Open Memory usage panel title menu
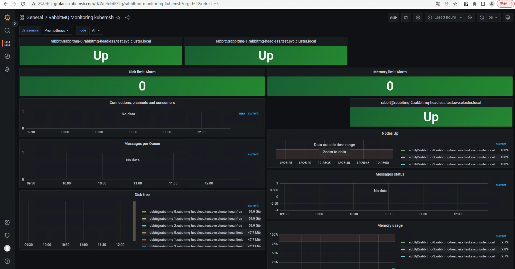Viewport: 515px width, 269px height. pos(390,225)
